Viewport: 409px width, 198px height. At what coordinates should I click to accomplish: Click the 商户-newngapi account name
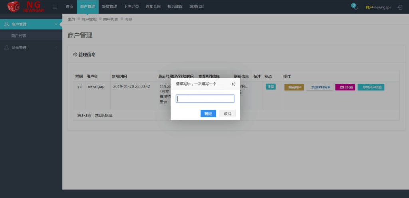point(378,7)
